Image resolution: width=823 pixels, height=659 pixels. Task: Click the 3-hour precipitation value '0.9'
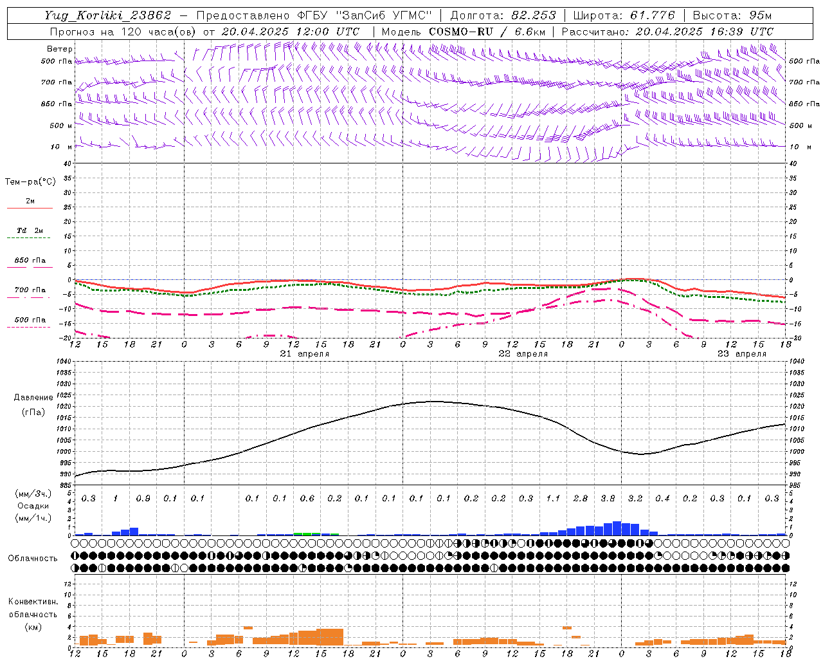pyautogui.click(x=143, y=498)
